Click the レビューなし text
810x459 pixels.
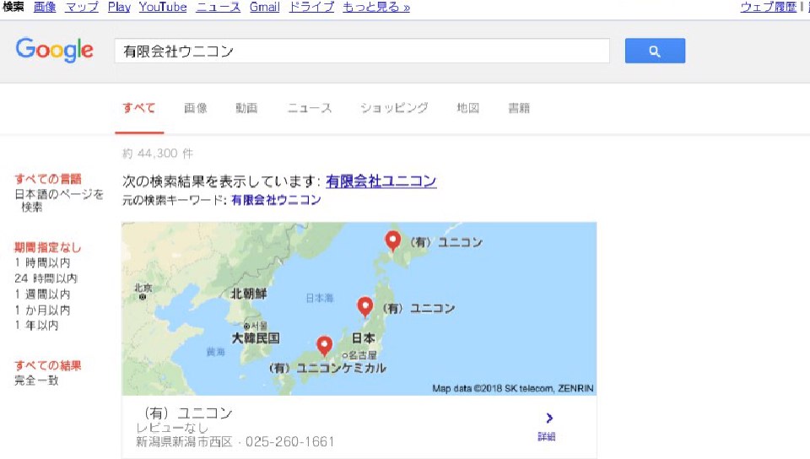(172, 428)
